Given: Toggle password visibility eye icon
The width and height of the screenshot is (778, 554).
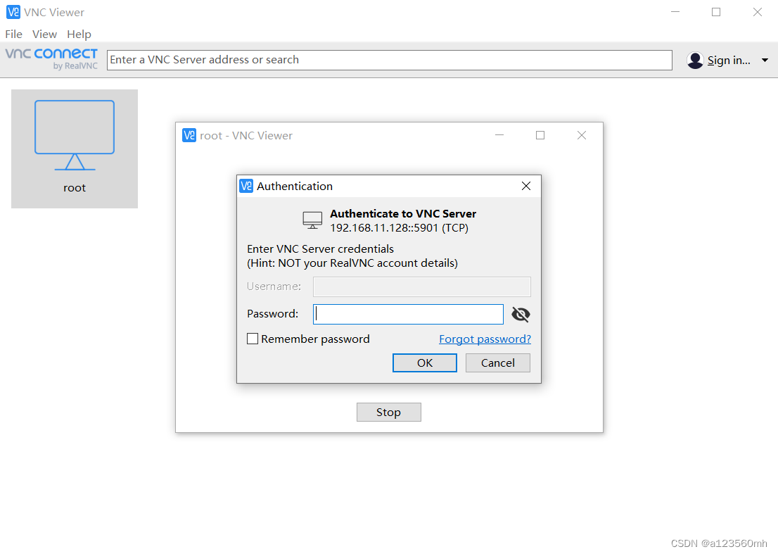Looking at the screenshot, I should pos(521,314).
